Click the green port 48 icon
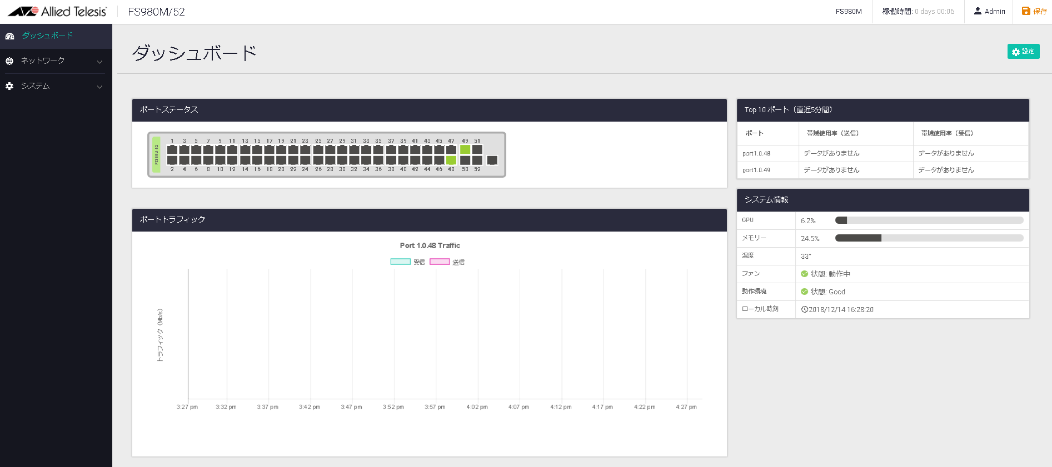The image size is (1052, 467). (451, 160)
